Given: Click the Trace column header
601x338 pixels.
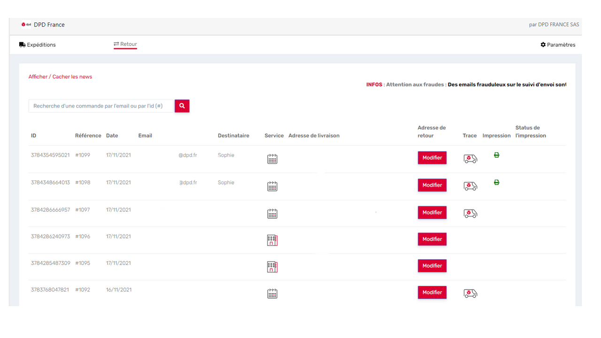Looking at the screenshot, I should (x=470, y=136).
